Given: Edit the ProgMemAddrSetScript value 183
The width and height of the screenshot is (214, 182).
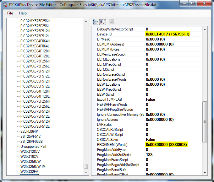Looking at the screenshot, I should tap(149, 155).
